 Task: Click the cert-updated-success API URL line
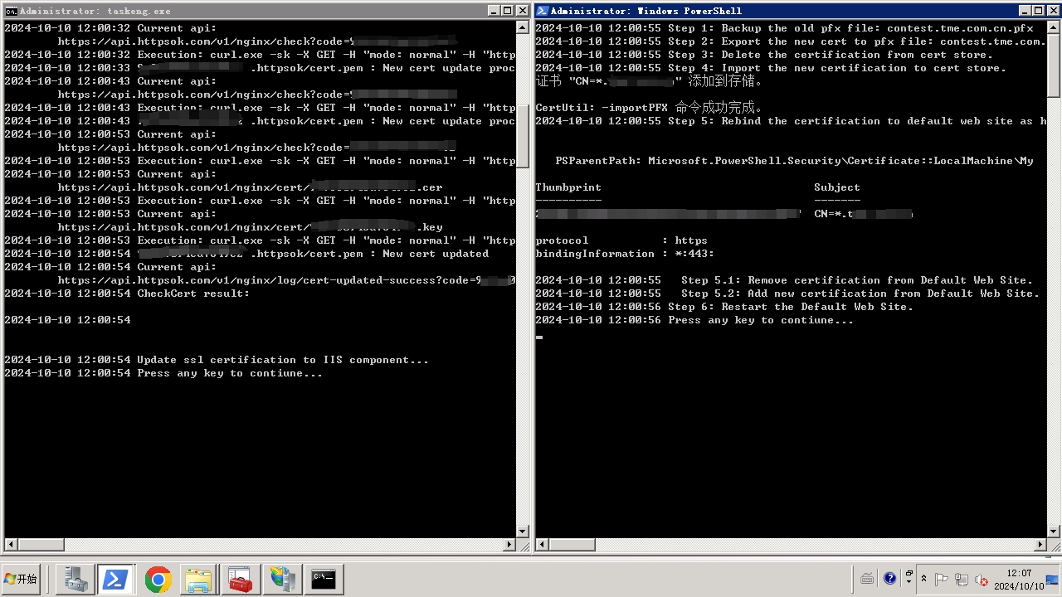pos(286,280)
